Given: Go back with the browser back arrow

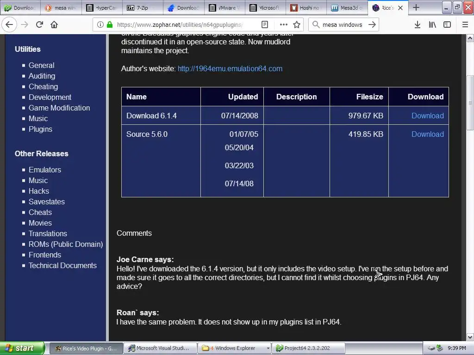Looking at the screenshot, I should [9, 24].
